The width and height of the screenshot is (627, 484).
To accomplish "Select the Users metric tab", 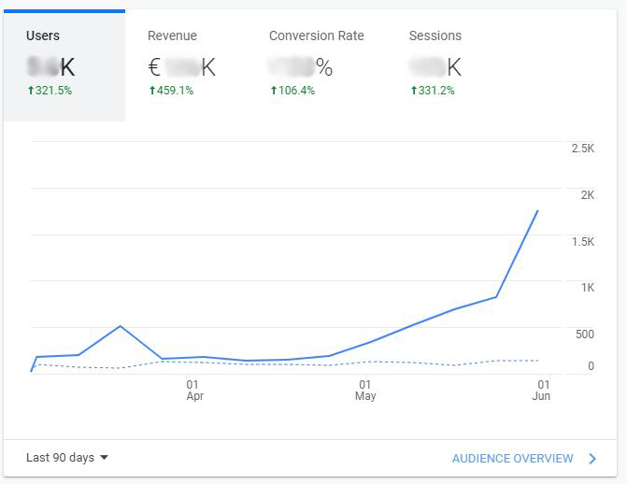I will pyautogui.click(x=64, y=65).
